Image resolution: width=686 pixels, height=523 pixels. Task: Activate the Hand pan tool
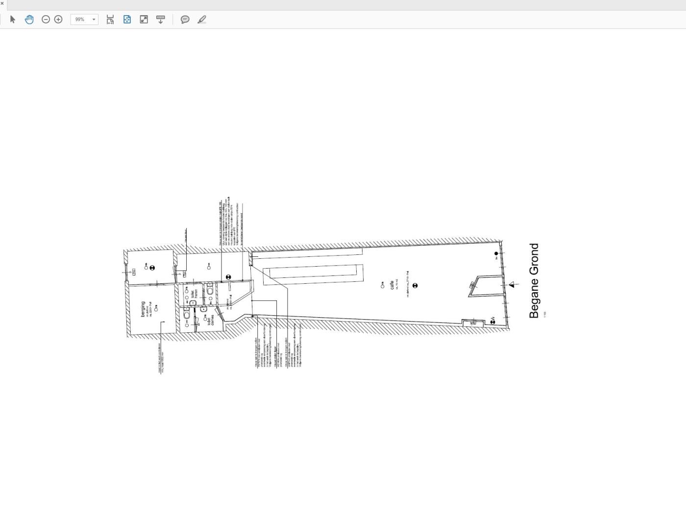(29, 20)
